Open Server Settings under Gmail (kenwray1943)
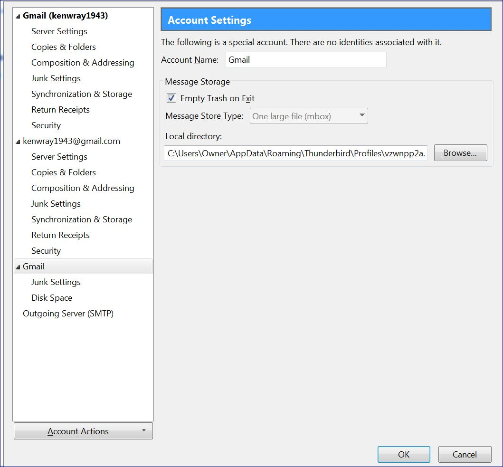Screen dimensions: 503x467 59,31
